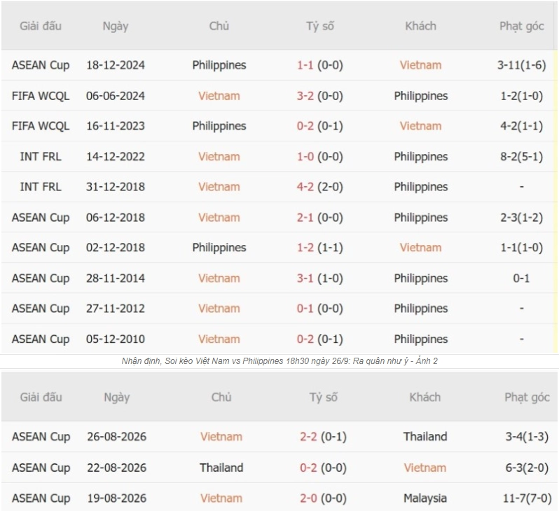Select the 1-0 (0-0) score

click(x=320, y=157)
